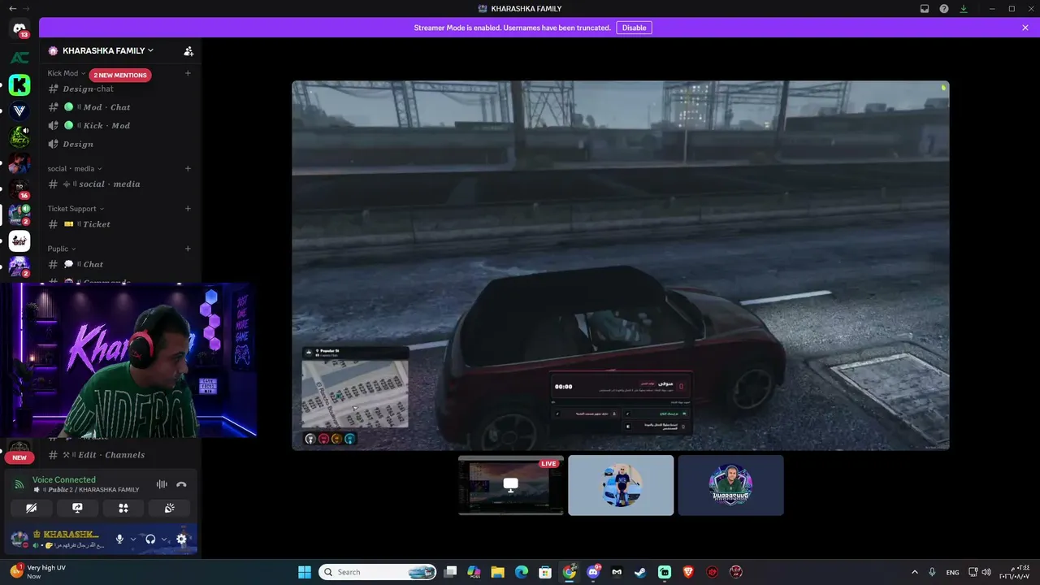Open the voice Activities launcher
The height and width of the screenshot is (585, 1040).
click(123, 508)
